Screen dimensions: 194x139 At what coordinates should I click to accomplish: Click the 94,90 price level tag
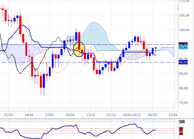click(x=183, y=44)
